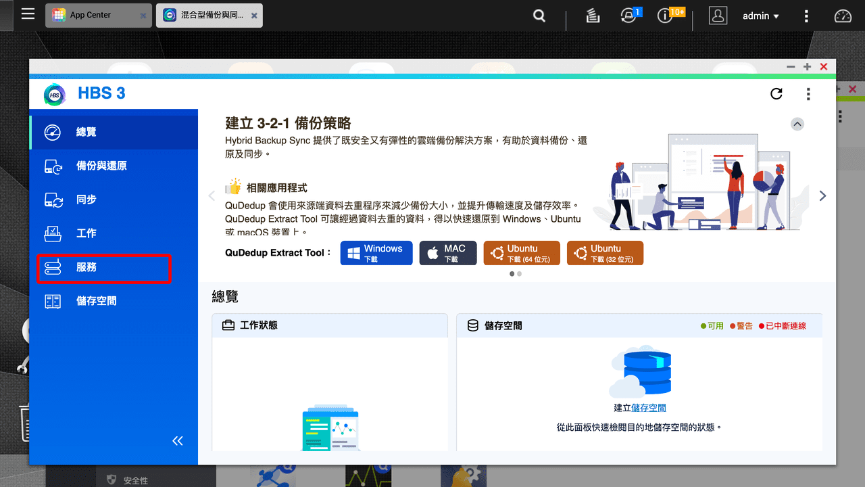Download QuDedup Extract Tool for Windows

click(376, 253)
